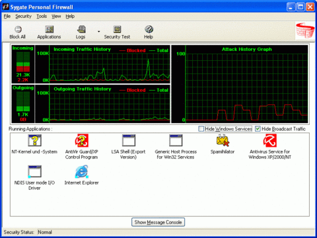Click the Help toolbar icon
Viewport: 317px width, 238px height.
coord(149,29)
